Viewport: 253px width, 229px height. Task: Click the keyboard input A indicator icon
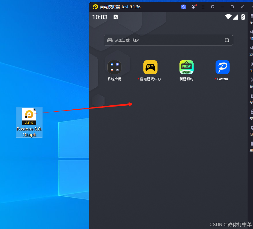(x=116, y=17)
